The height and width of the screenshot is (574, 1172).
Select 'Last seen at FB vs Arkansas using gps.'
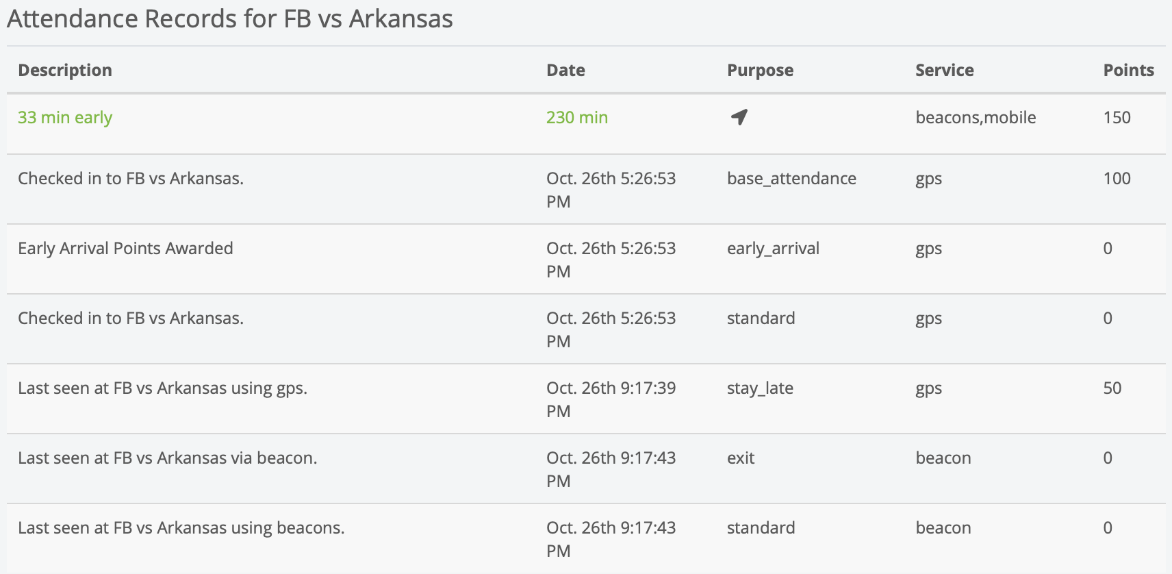click(162, 388)
